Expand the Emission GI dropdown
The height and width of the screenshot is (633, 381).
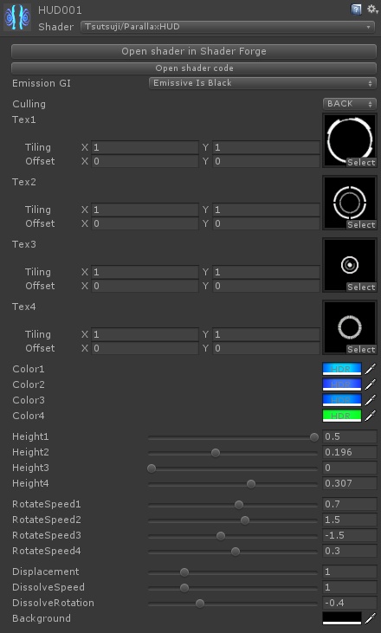[x=262, y=83]
